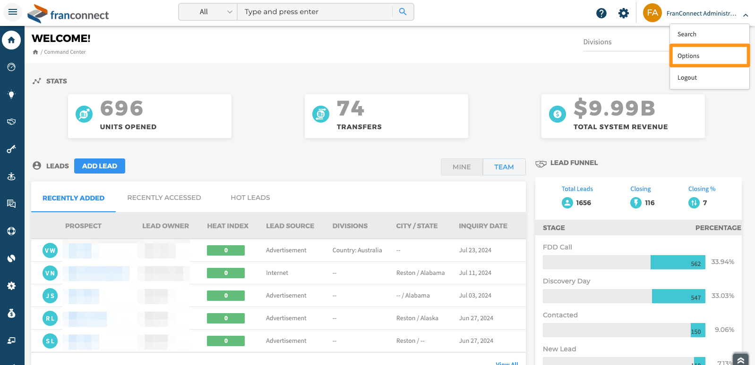
Task: Open the support lifebuoy sidebar icon
Action: [x=11, y=231]
